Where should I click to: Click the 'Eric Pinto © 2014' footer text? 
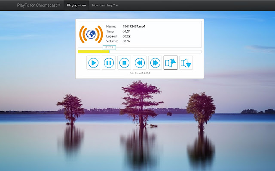[140, 73]
